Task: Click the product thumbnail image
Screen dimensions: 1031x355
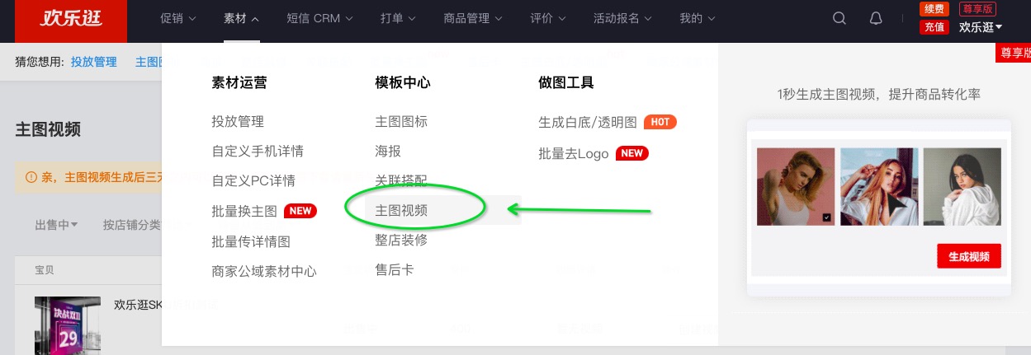Action: click(x=67, y=325)
